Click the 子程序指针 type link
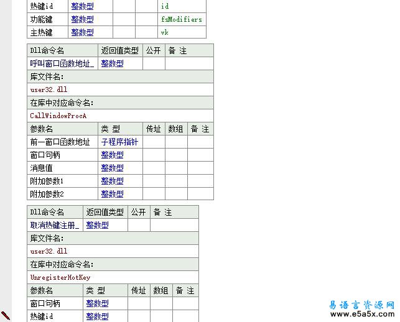The width and height of the screenshot is (400, 322). point(119,142)
